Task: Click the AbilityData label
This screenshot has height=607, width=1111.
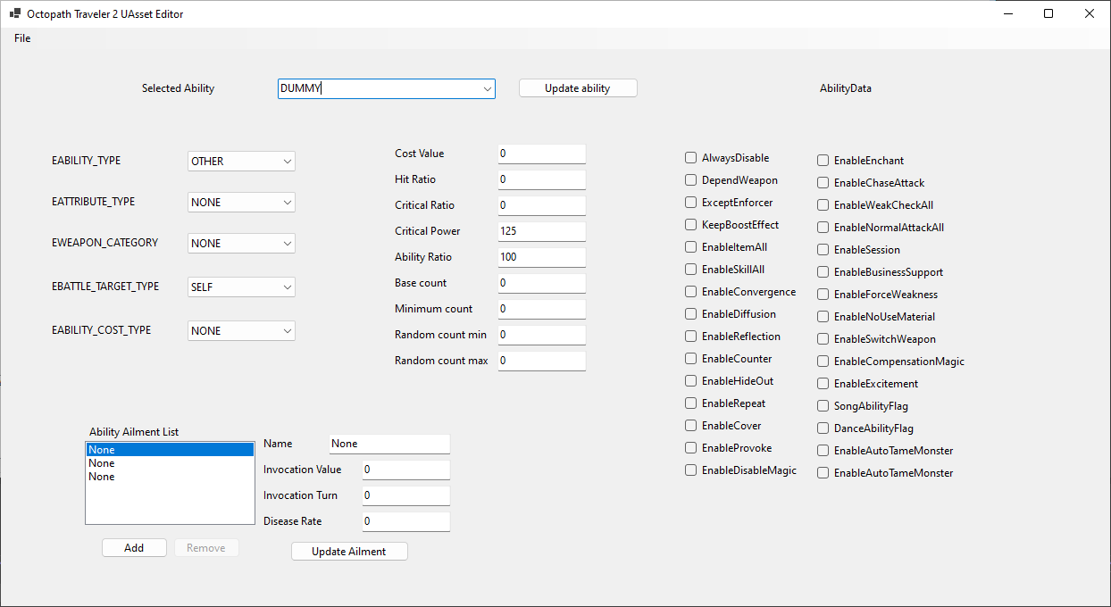Action: [x=846, y=88]
